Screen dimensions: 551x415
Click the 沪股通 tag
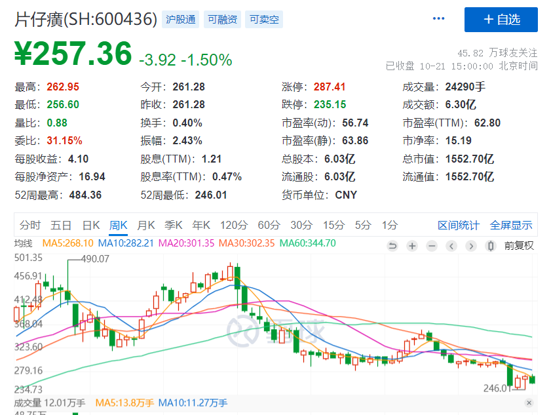tap(181, 20)
